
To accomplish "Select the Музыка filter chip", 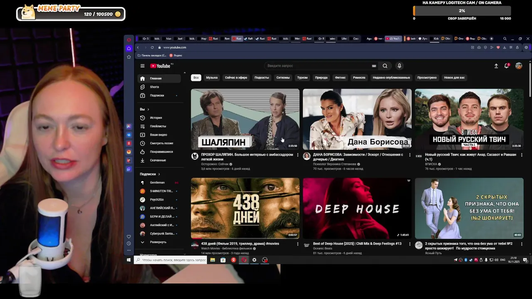I will pos(212,78).
